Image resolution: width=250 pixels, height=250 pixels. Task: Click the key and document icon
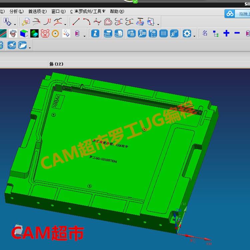tap(26, 22)
